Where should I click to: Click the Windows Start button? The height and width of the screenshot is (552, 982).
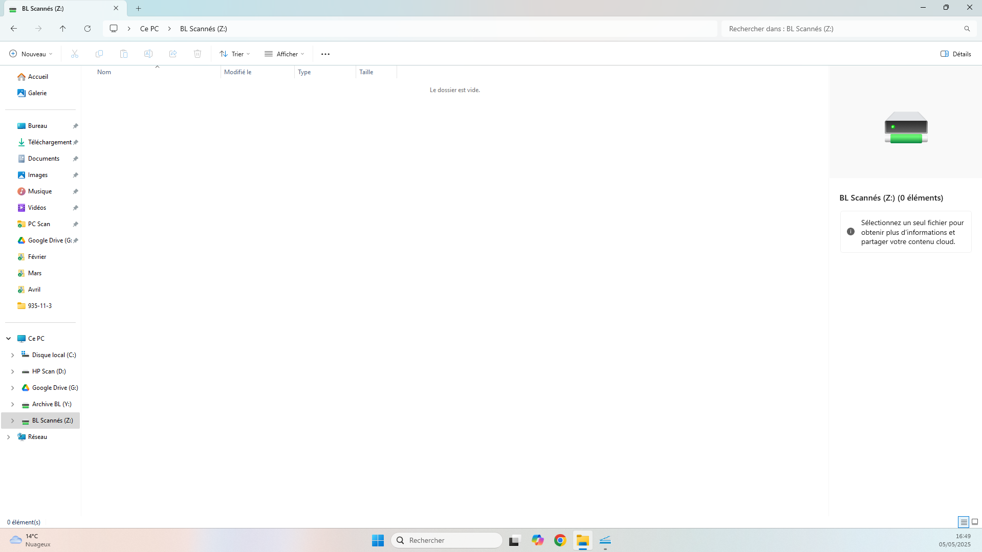tap(378, 540)
